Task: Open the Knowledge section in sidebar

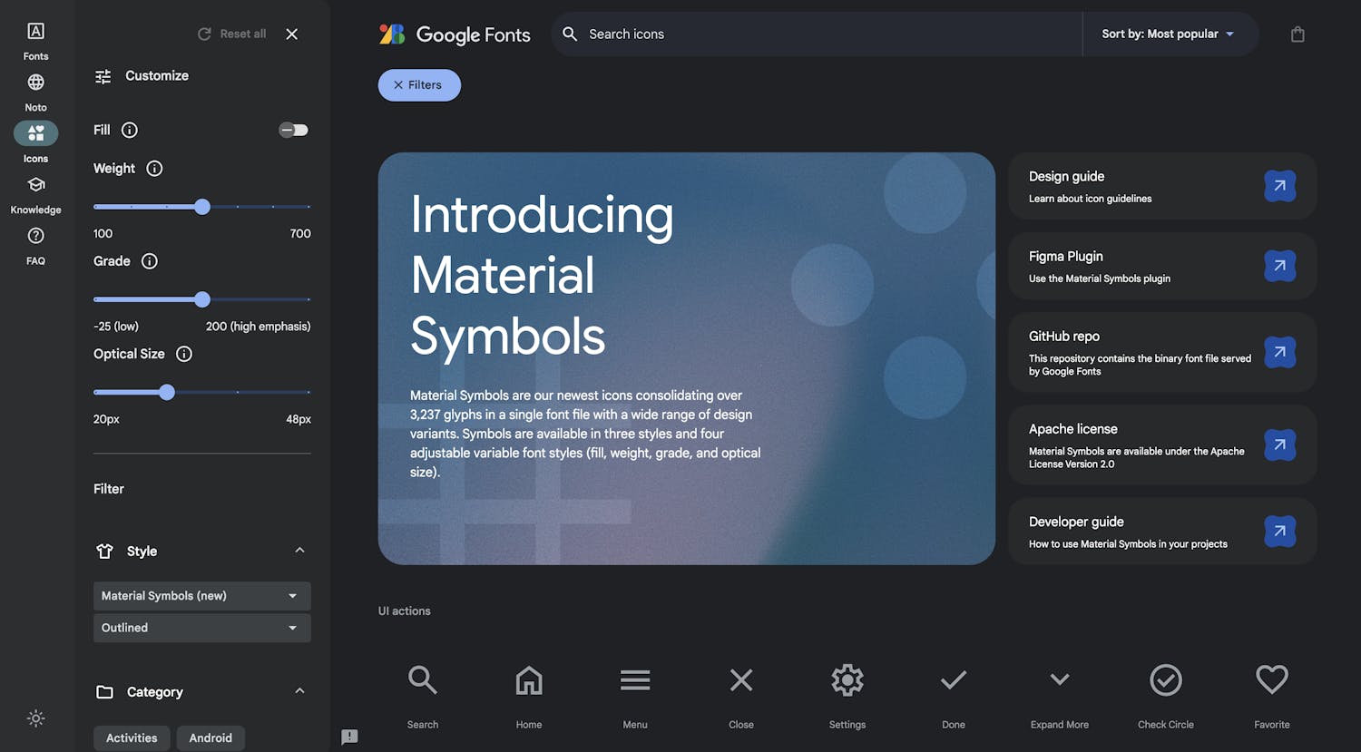Action: [35, 194]
